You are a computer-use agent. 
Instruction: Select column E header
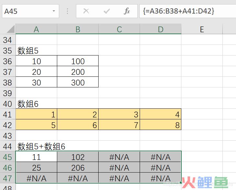click(202, 29)
